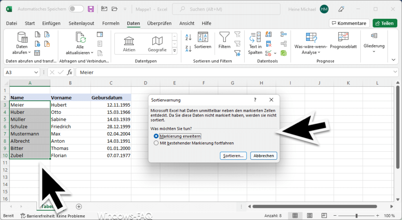Click the existing connections icon
The height and width of the screenshot is (220, 402).
pyautogui.click(x=47, y=44)
